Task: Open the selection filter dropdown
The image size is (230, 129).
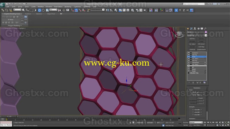Action: point(17,10)
